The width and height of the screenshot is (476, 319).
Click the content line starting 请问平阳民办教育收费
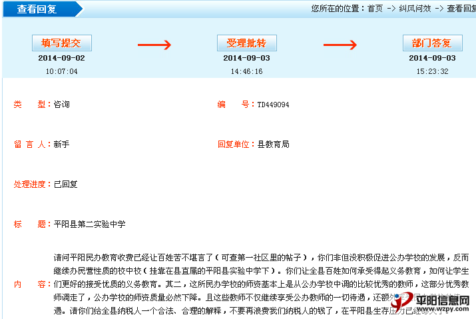(x=262, y=258)
